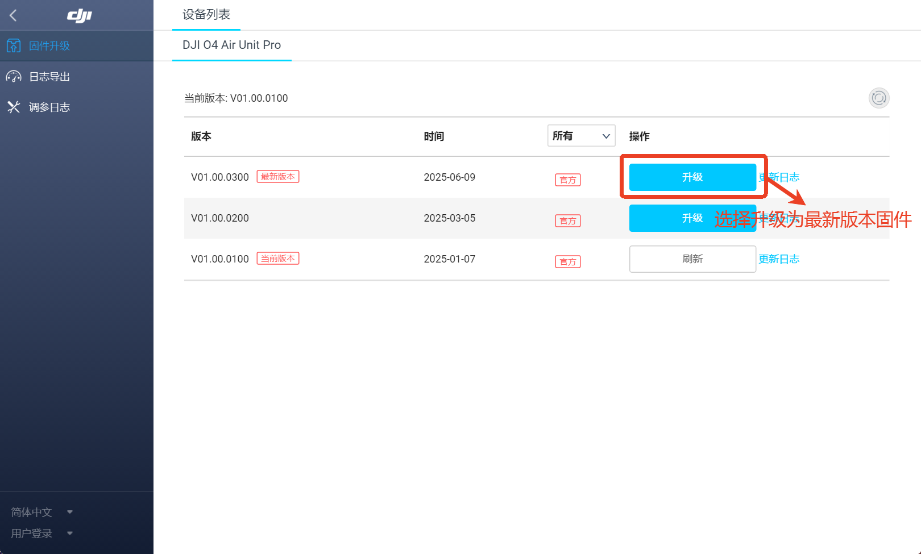Click the circular refresh icon
The image size is (921, 554).
pos(878,98)
